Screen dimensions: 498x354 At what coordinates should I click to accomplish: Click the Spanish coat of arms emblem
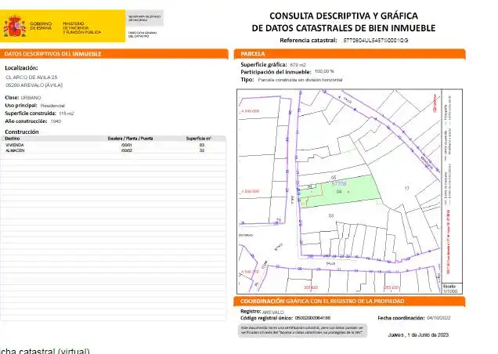[15, 26]
